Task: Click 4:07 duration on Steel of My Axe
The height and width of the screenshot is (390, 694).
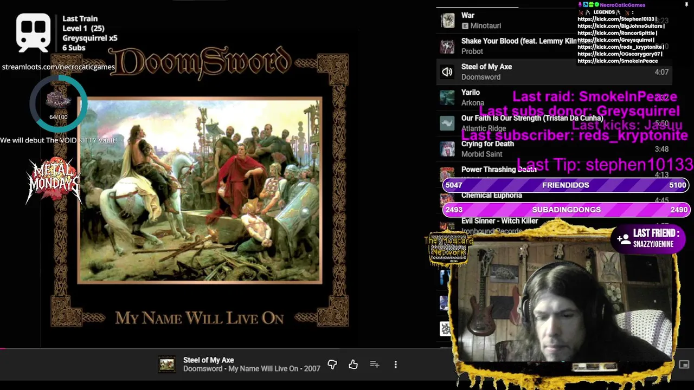Action: coord(661,72)
